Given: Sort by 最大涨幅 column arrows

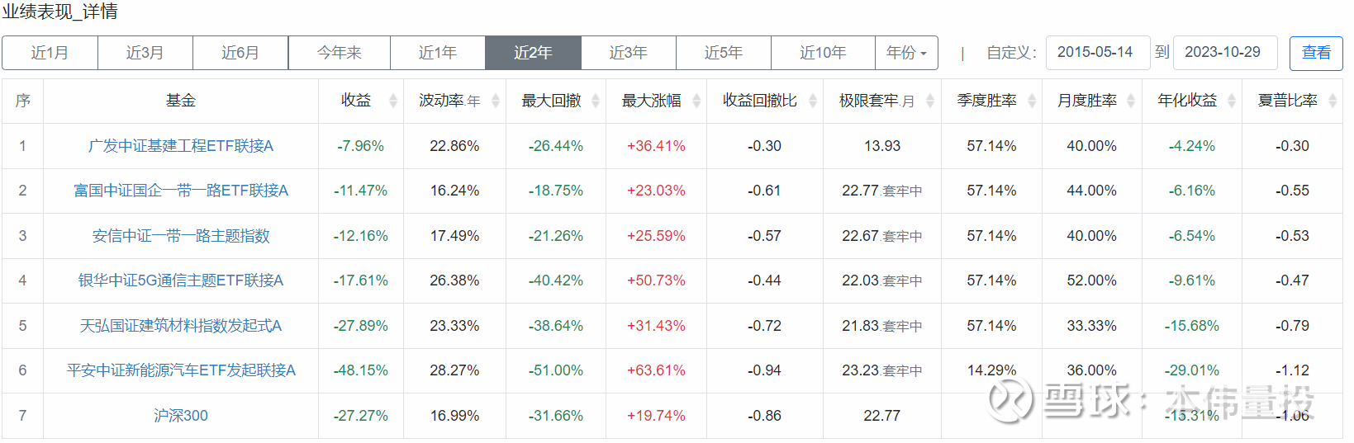Looking at the screenshot, I should coord(696,101).
